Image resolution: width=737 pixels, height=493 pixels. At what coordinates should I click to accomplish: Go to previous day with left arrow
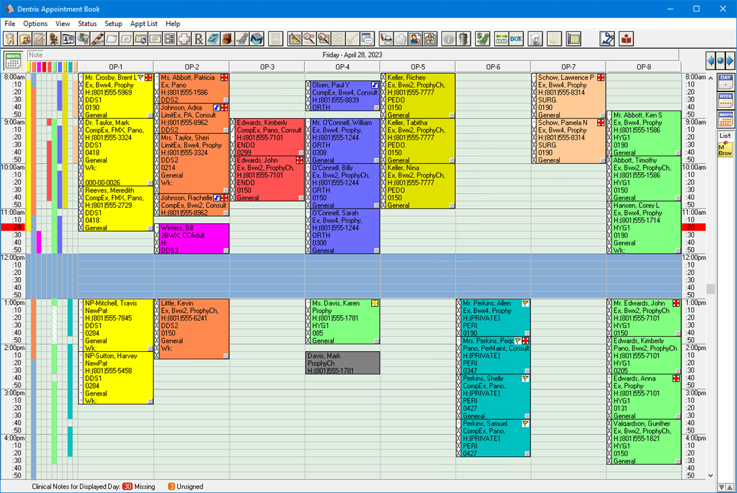711,61
